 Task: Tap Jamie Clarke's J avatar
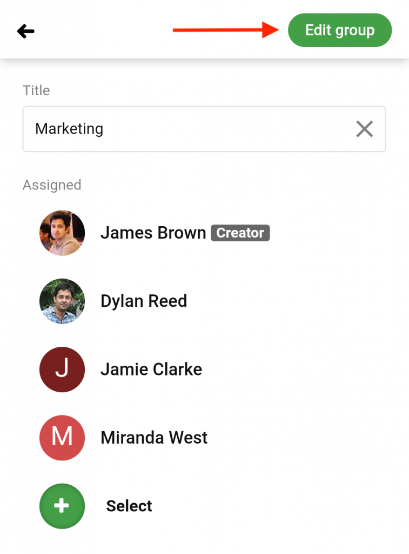pyautogui.click(x=62, y=369)
